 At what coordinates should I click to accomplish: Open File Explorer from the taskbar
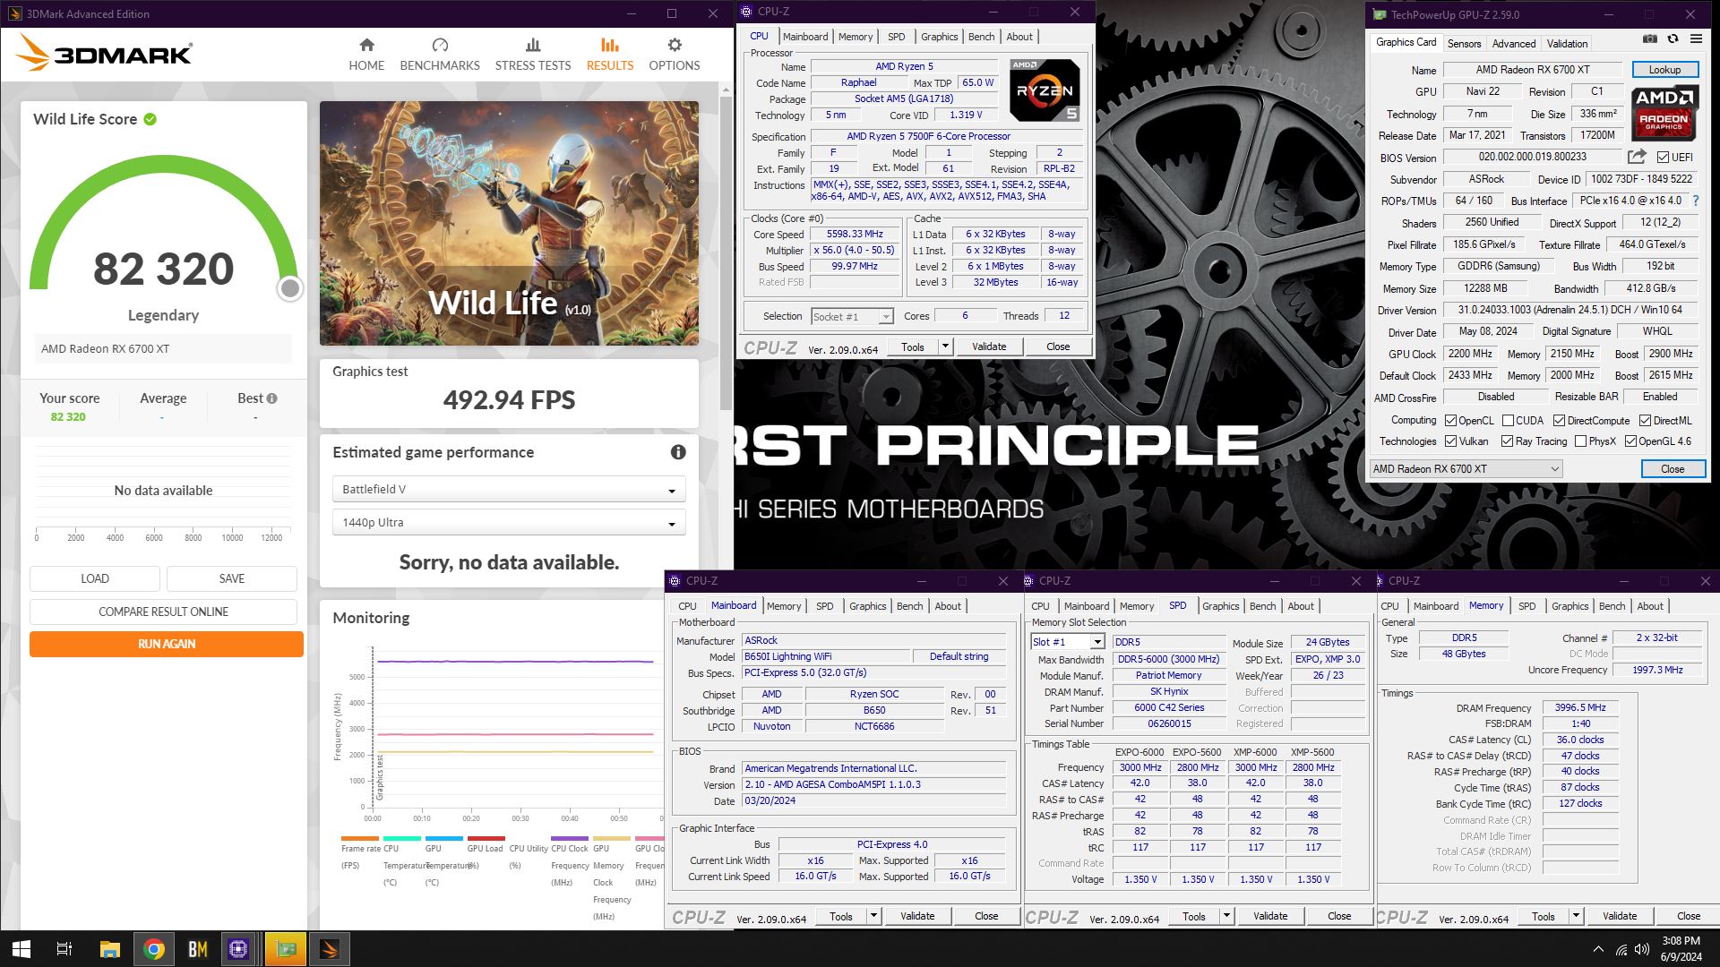[109, 949]
